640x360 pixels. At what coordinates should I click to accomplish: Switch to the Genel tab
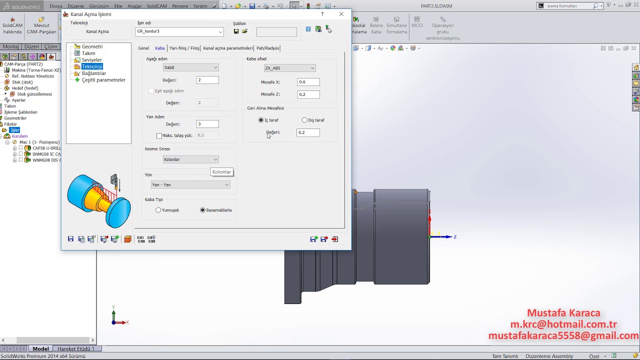pos(143,48)
